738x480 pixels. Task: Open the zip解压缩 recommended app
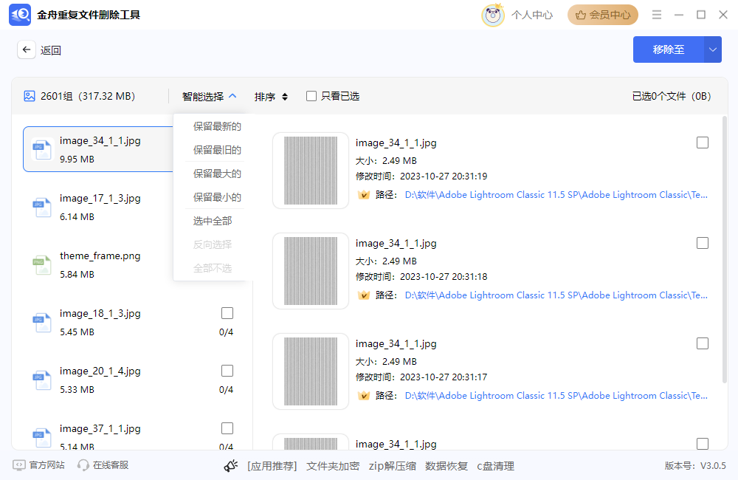tap(393, 466)
